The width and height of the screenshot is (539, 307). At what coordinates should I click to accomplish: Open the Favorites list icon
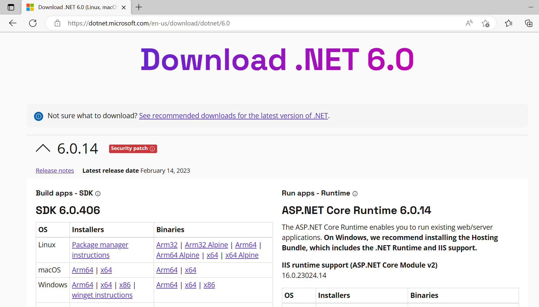509,23
